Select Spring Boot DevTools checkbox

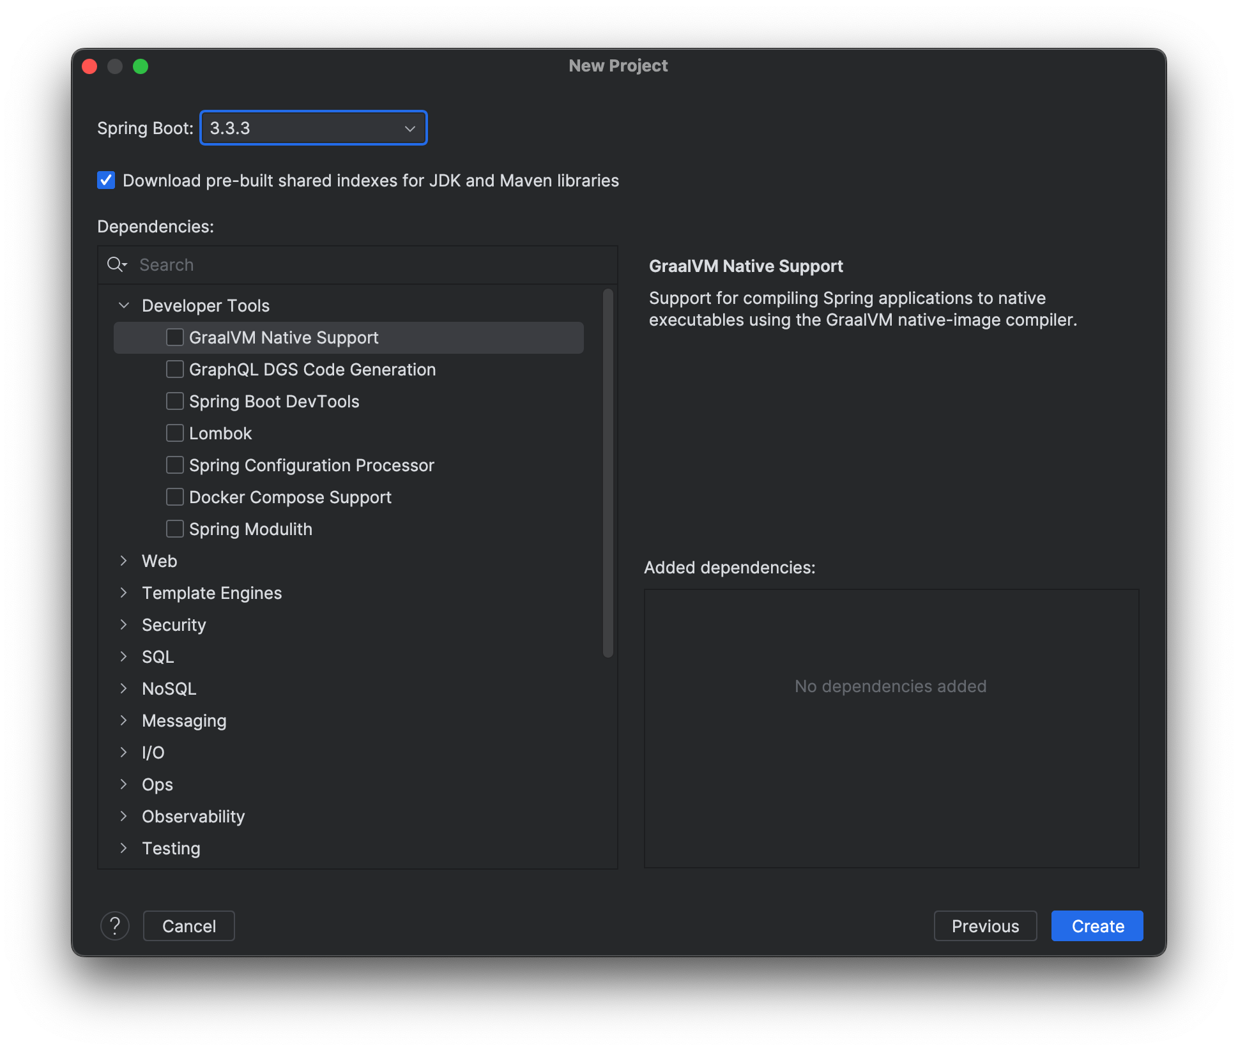point(174,401)
